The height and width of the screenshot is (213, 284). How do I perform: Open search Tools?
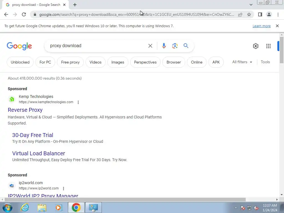pyautogui.click(x=265, y=62)
